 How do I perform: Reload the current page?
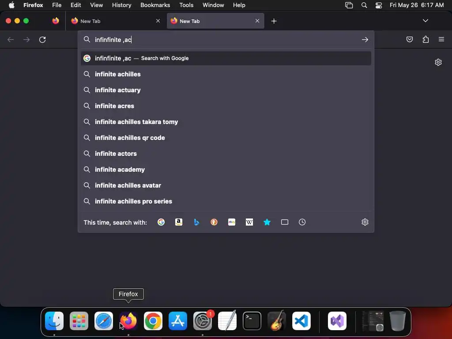[x=42, y=39]
